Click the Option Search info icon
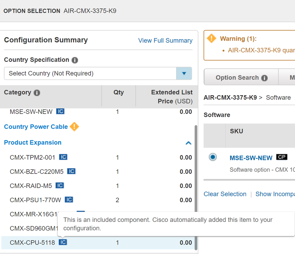This screenshot has width=295, height=254. click(264, 78)
